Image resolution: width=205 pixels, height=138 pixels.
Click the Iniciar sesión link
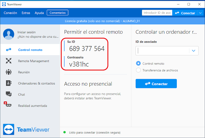[x=27, y=32]
